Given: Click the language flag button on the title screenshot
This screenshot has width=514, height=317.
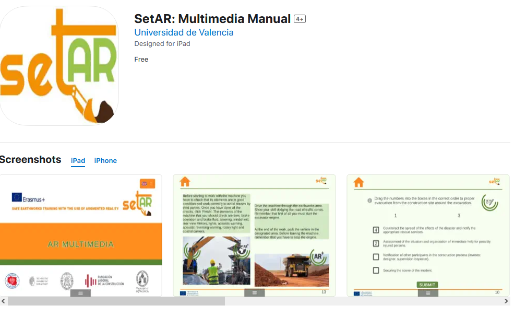Looking at the screenshot, I should tap(147, 183).
